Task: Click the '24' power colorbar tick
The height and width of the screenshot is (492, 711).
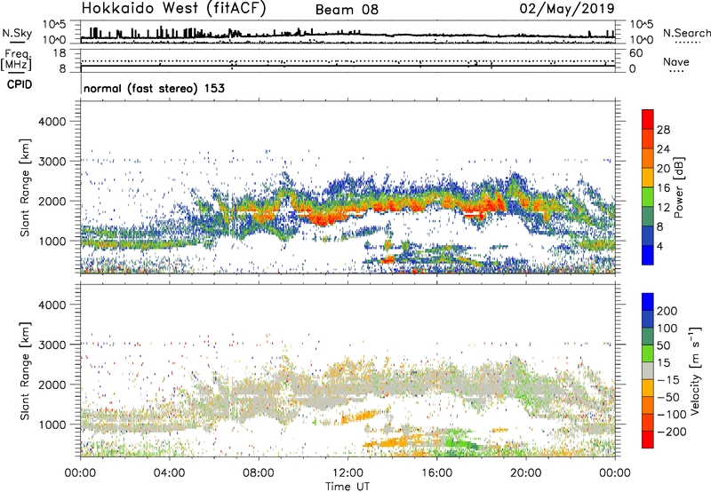Action: tap(663, 149)
